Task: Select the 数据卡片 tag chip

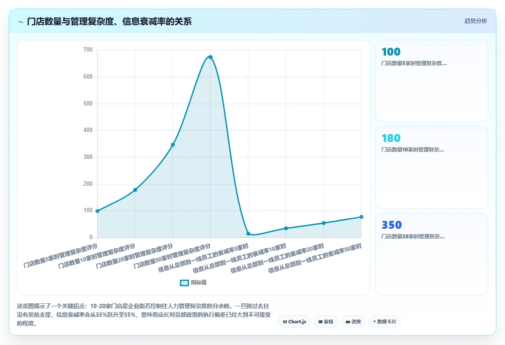Action: 384,322
